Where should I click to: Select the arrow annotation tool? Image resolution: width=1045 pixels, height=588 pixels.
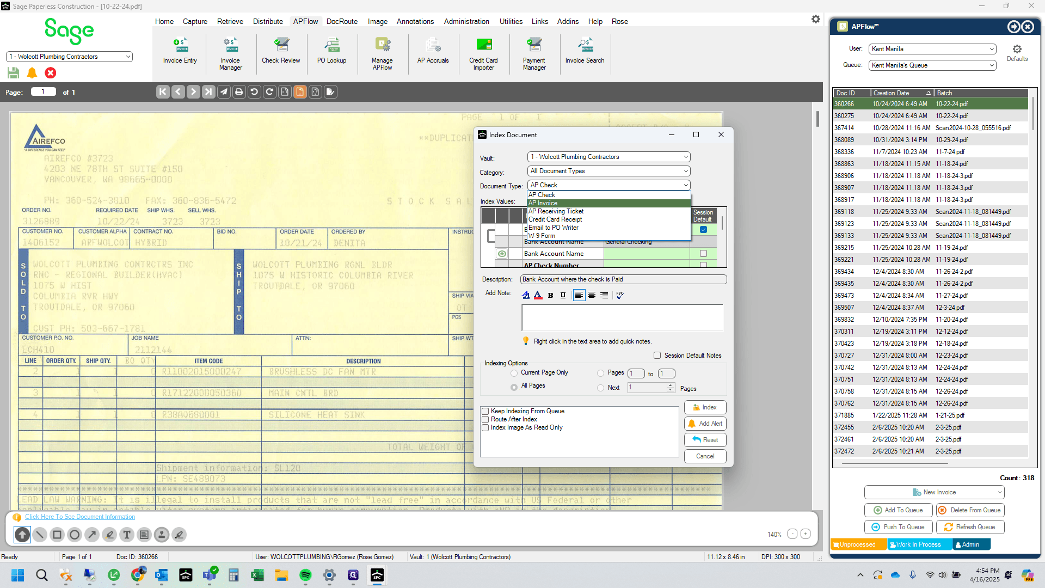(x=92, y=535)
